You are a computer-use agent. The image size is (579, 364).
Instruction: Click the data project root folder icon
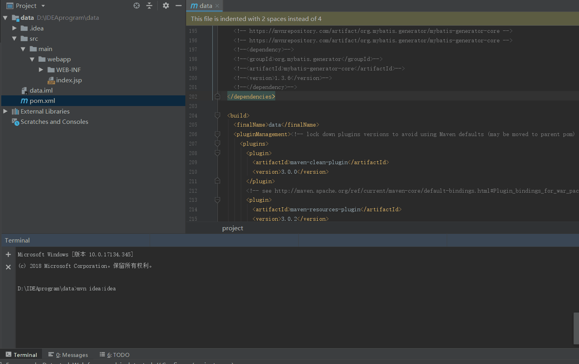(15, 18)
